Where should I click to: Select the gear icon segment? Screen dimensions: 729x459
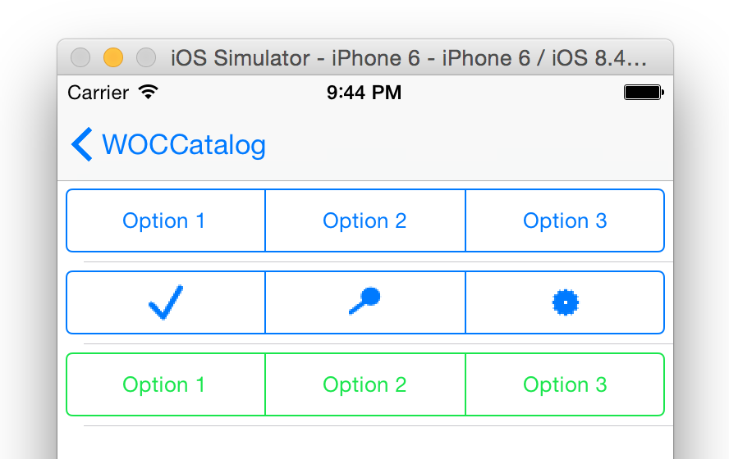[565, 302]
